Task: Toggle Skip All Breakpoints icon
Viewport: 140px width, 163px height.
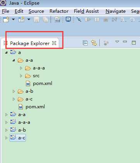Action: (79, 19)
